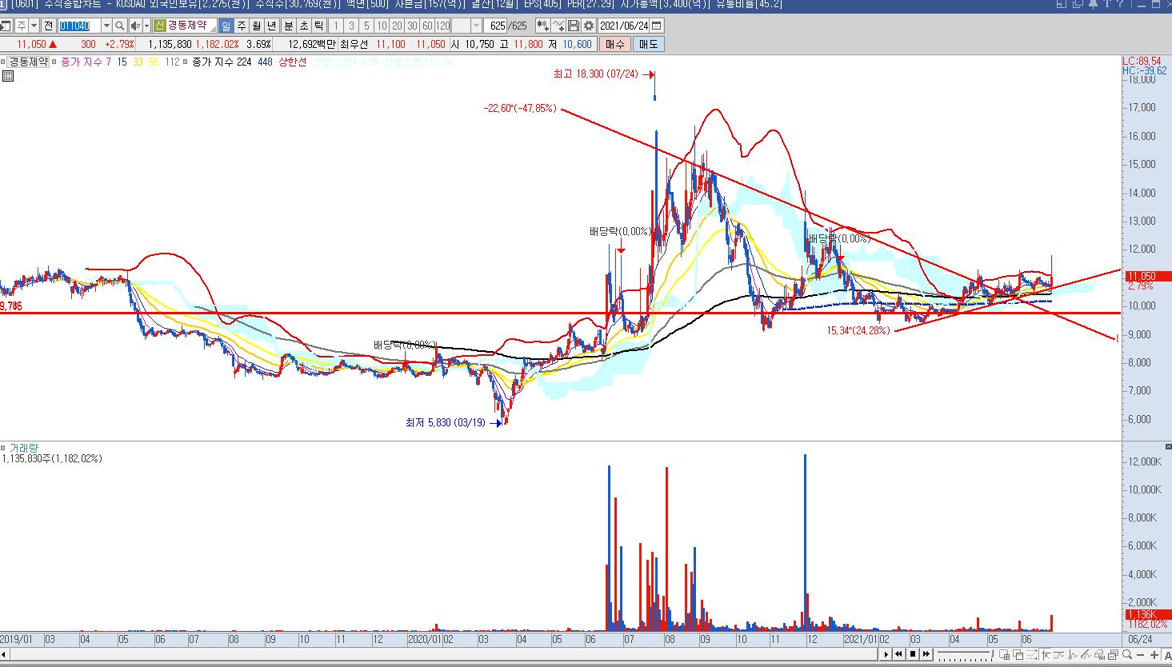The image size is (1172, 667).
Task: Select the minute 분 period toggle
Action: point(288,26)
